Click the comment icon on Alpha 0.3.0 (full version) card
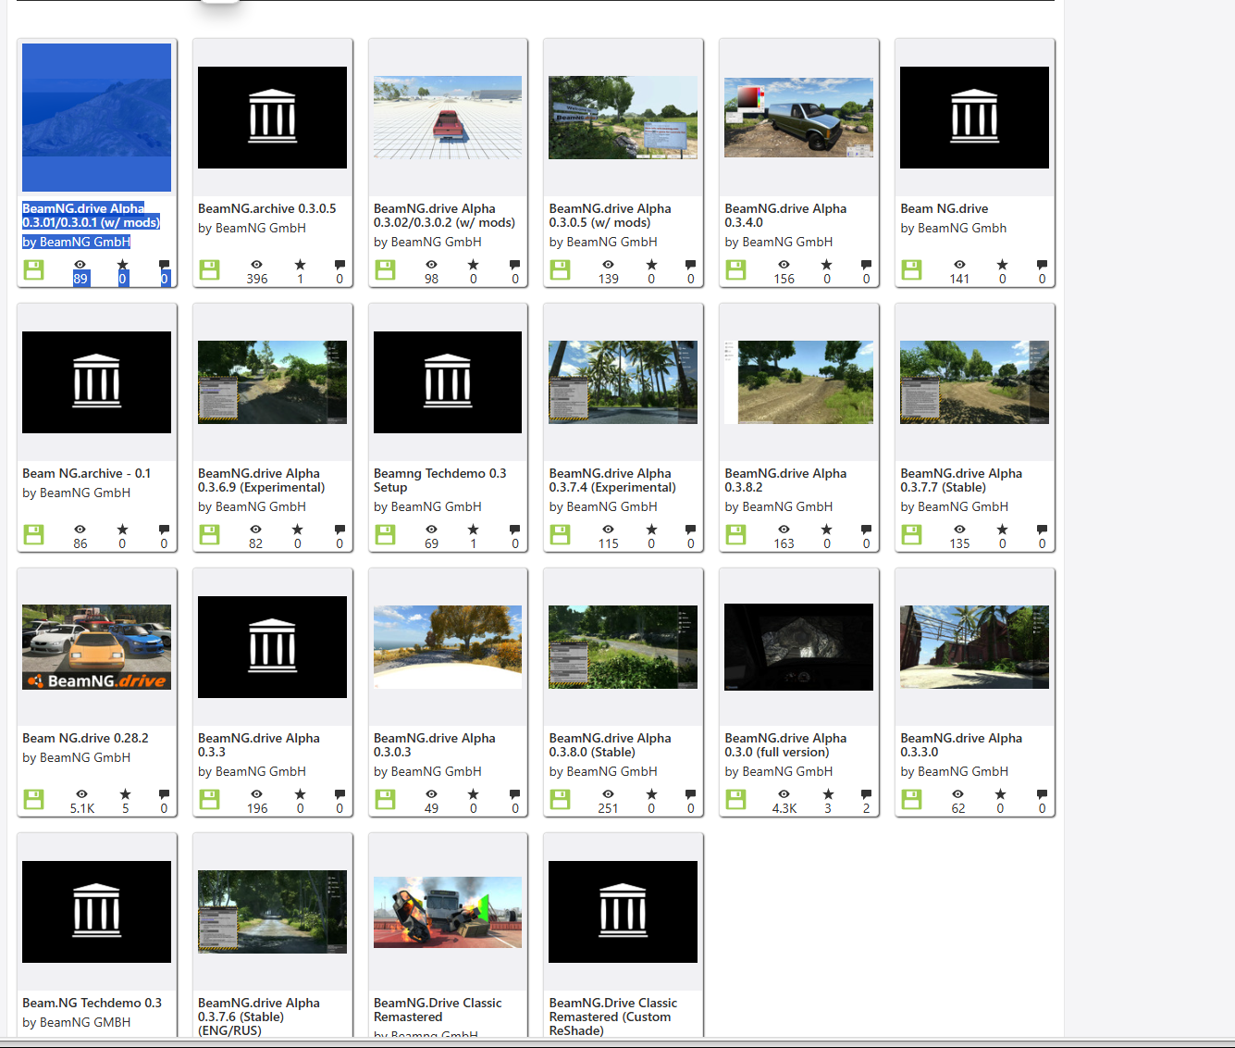 866,794
